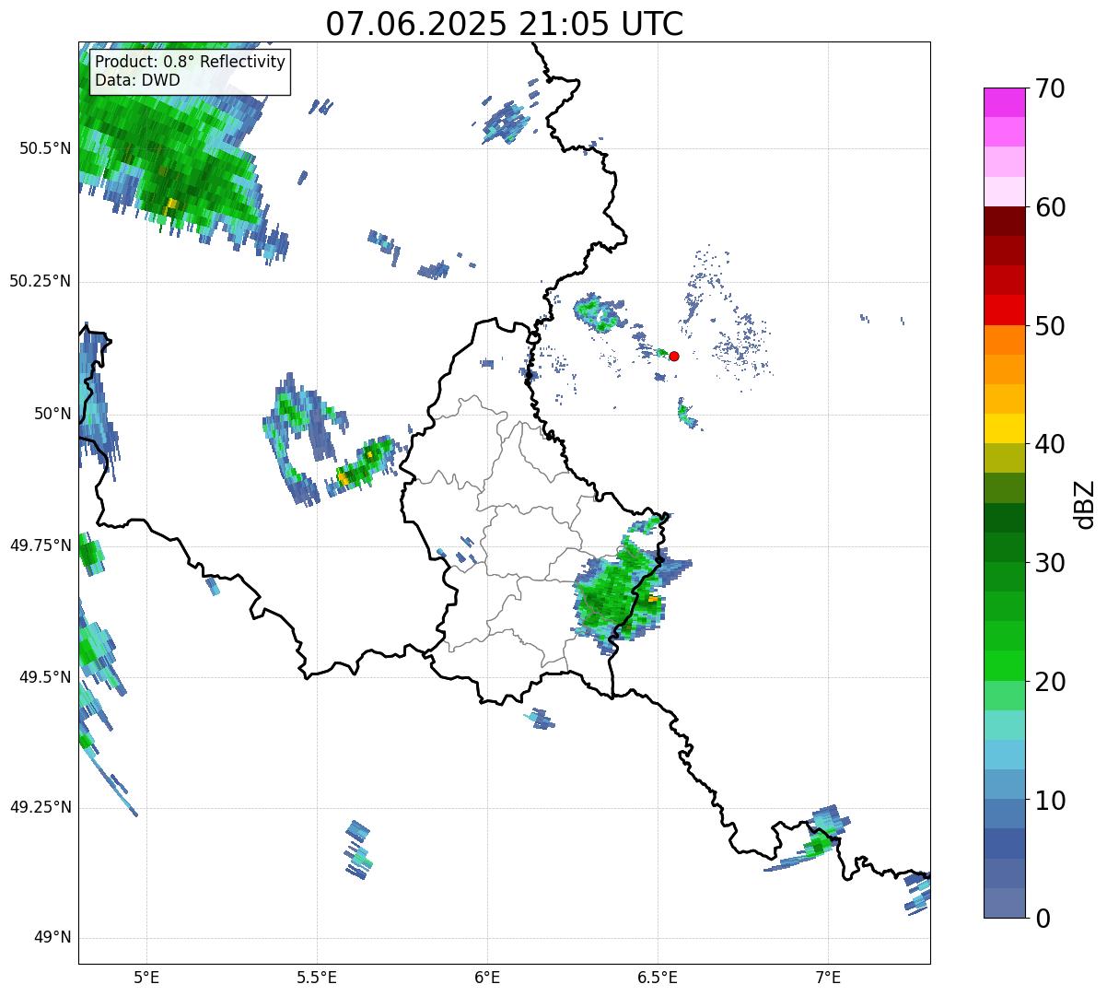Click the 6.5°E longitude label

coord(658,978)
